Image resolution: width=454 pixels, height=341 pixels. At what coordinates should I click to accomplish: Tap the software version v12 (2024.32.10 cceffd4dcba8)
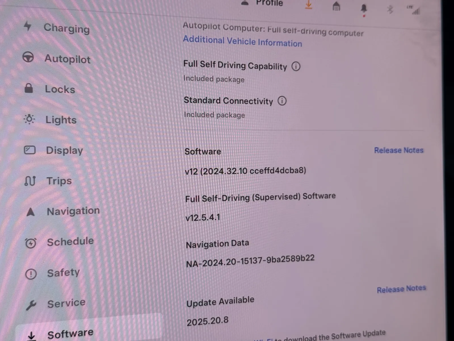coord(245,171)
